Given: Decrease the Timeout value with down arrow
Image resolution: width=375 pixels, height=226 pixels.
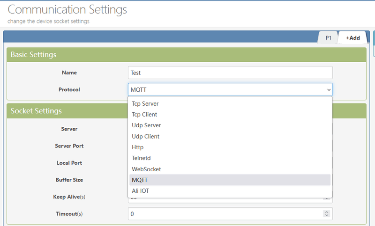Looking at the screenshot, I should (x=327, y=216).
